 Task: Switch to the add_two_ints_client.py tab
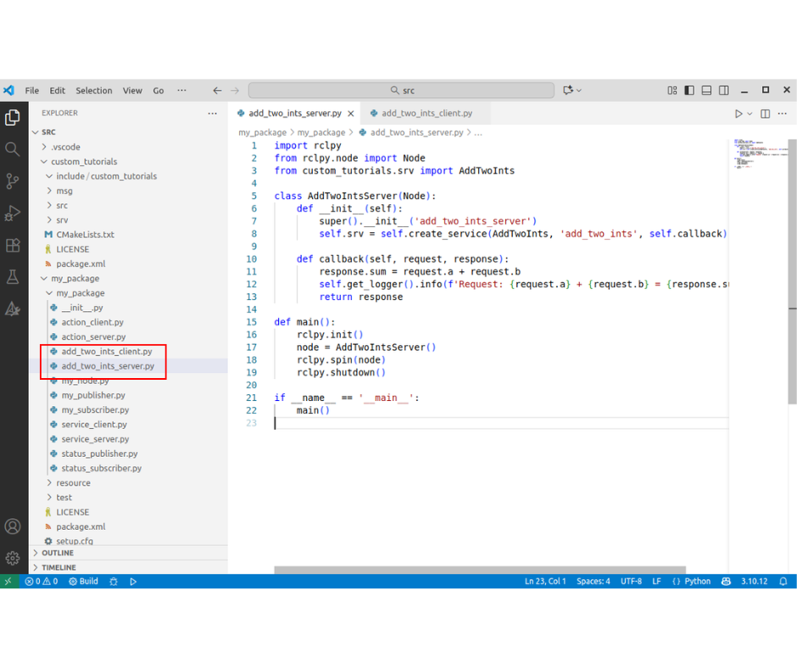click(x=426, y=113)
